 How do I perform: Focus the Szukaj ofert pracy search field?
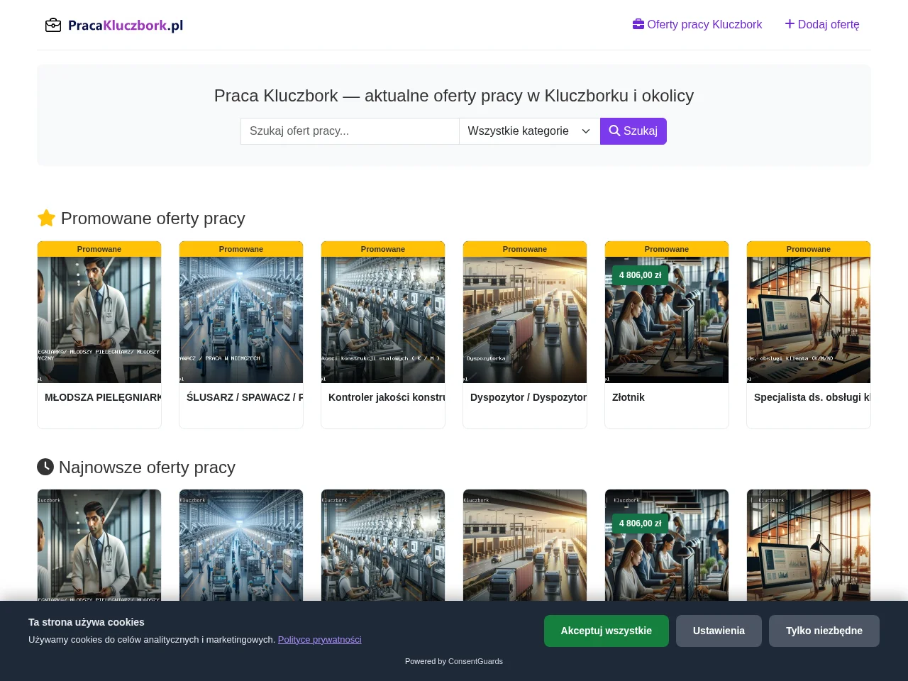click(350, 131)
